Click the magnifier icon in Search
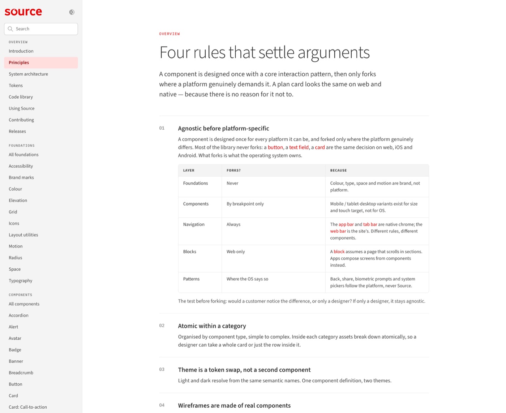Image resolution: width=506 pixels, height=413 pixels. click(10, 29)
